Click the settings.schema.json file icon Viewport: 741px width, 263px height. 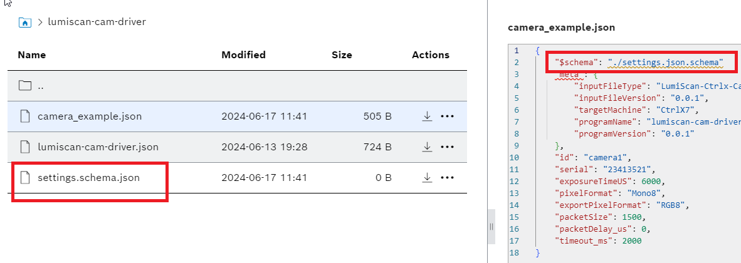click(25, 178)
